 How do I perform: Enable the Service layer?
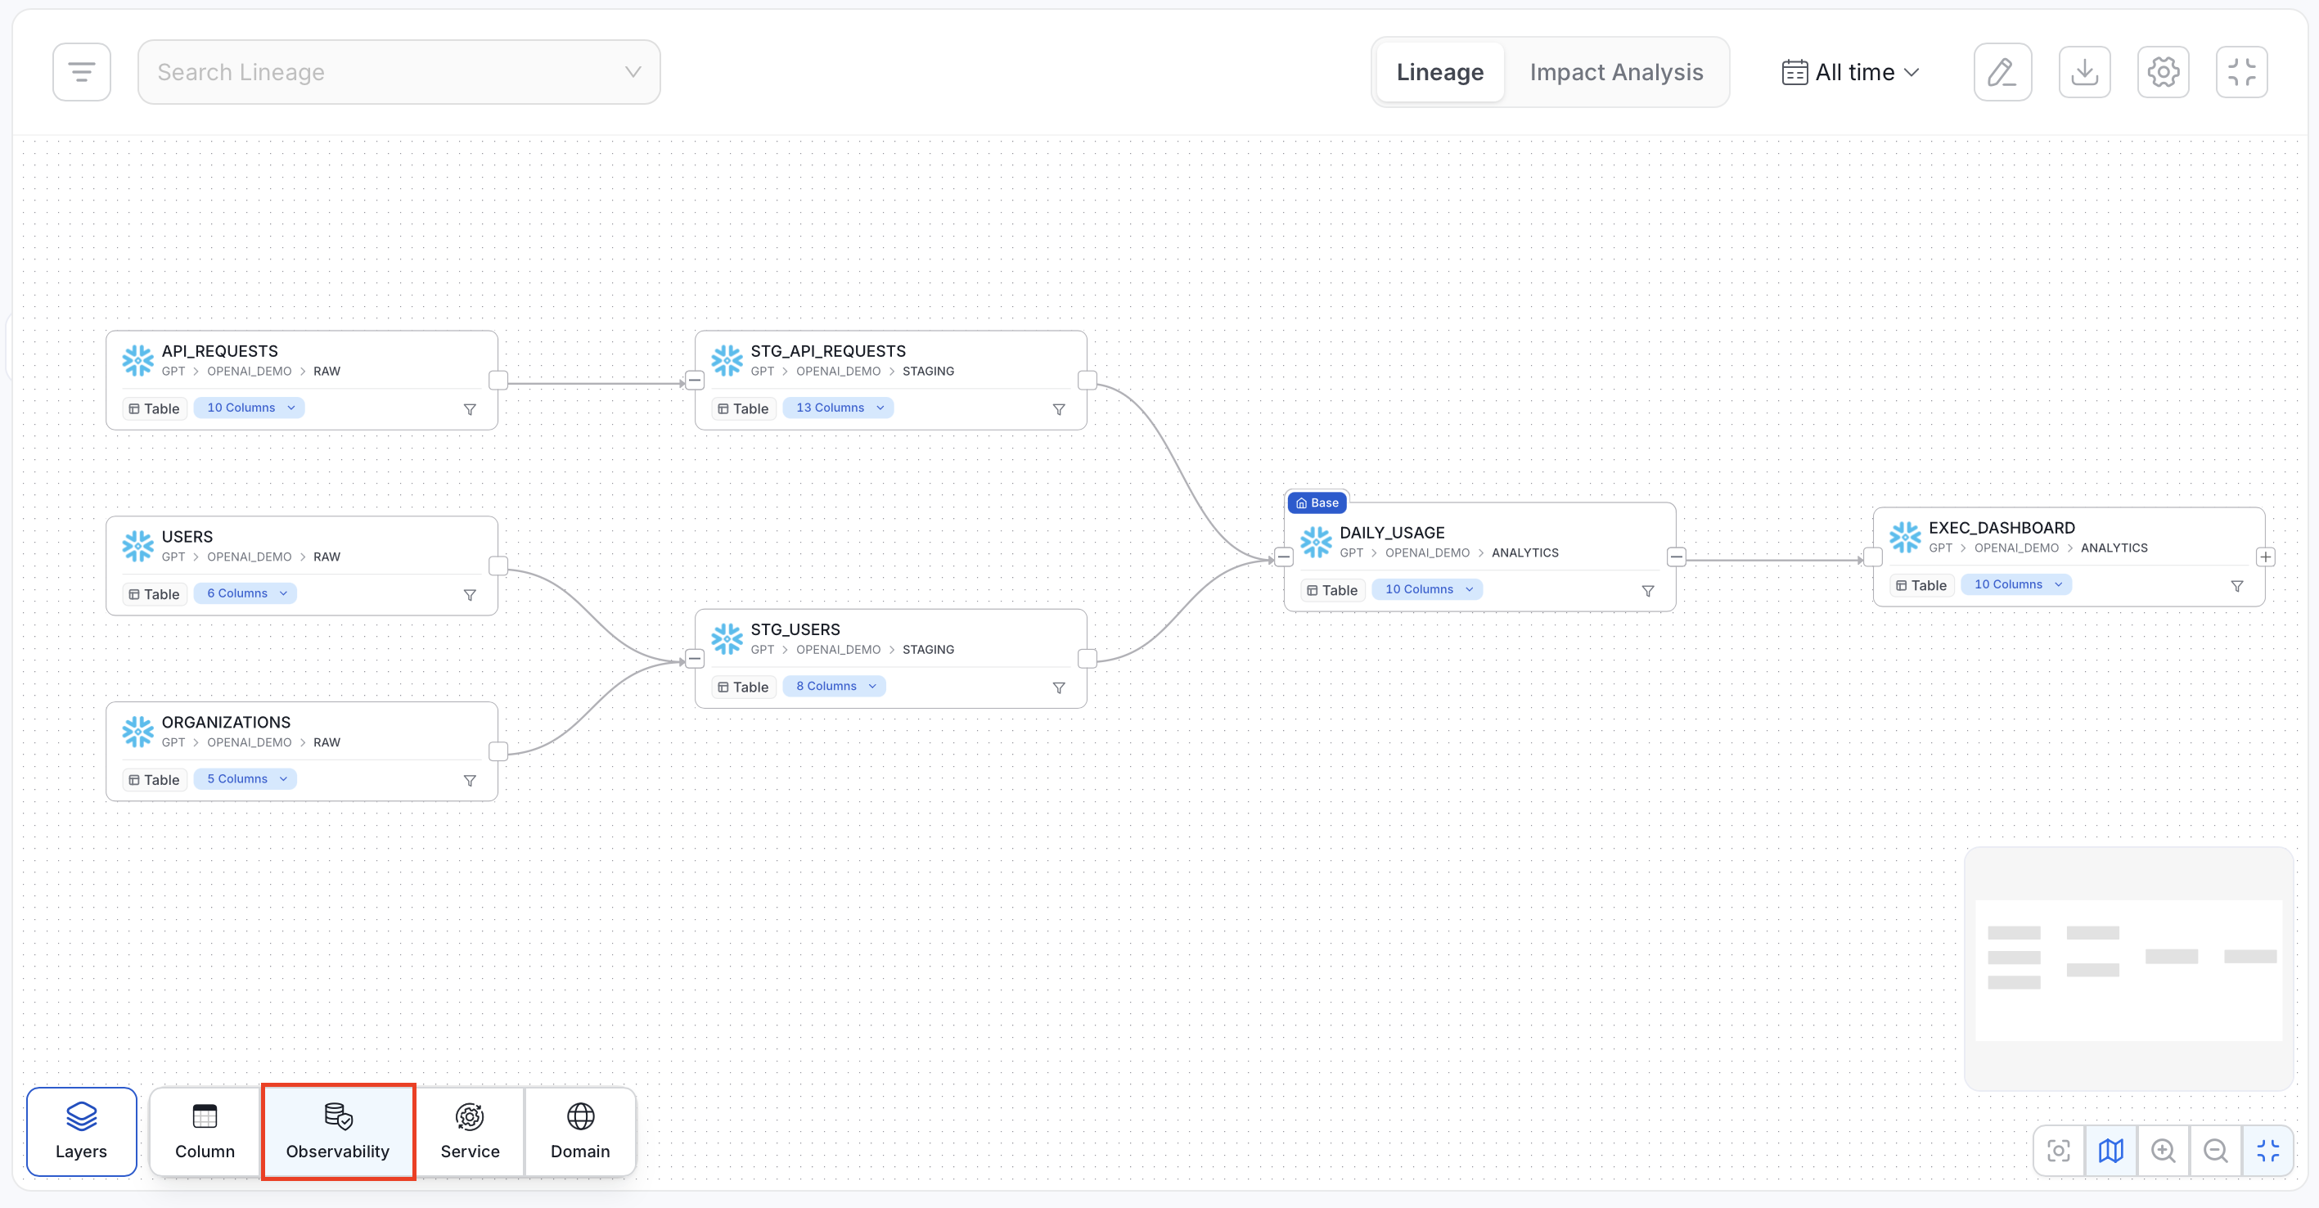(470, 1132)
